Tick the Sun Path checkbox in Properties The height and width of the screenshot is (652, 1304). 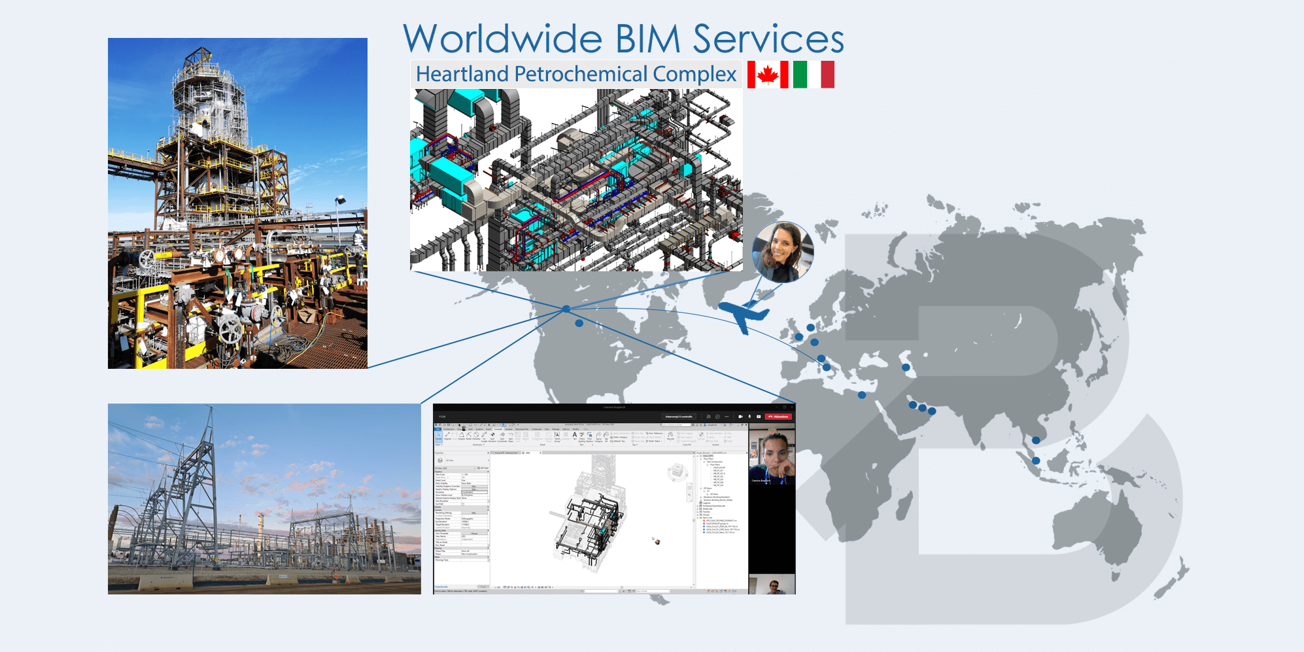coord(463,504)
